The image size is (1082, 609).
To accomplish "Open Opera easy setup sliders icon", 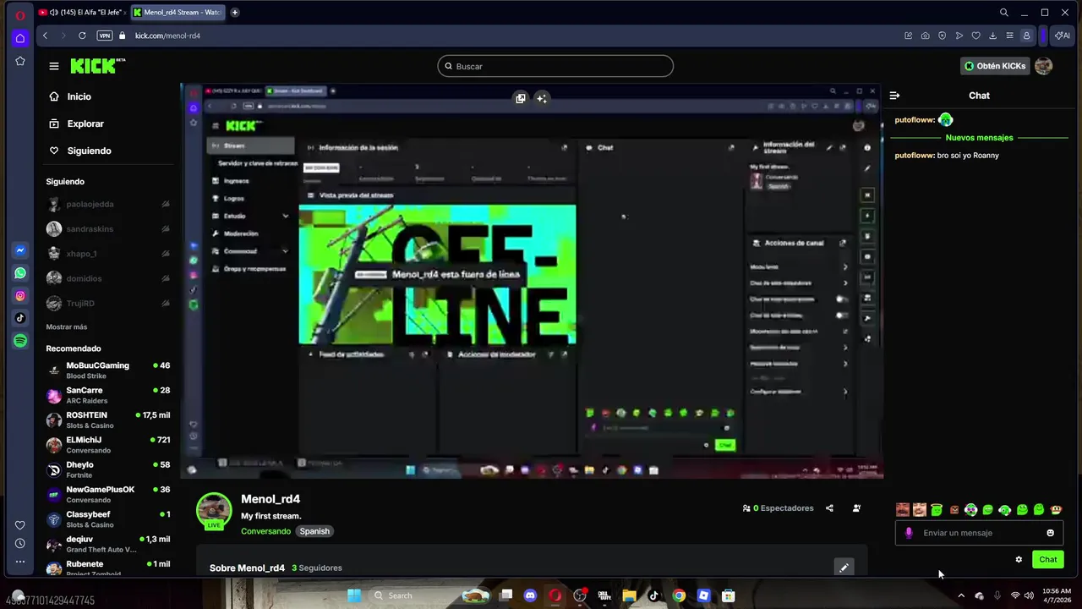I will pos(1009,36).
